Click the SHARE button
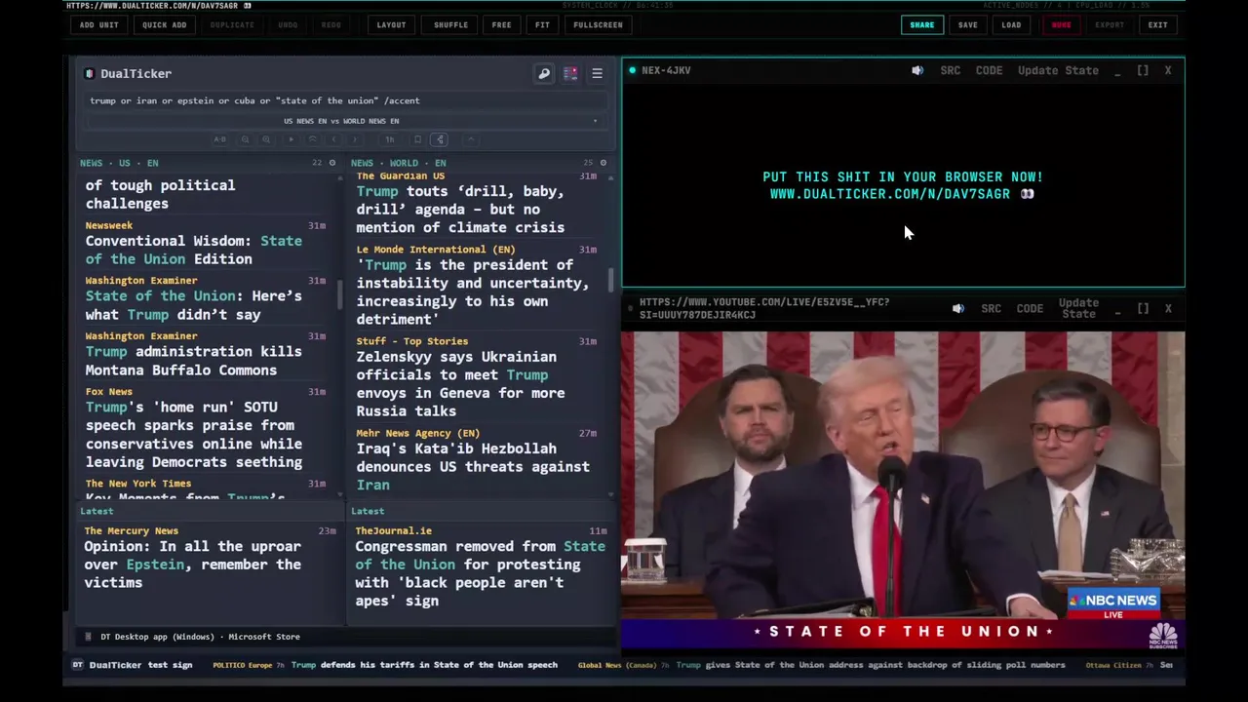The width and height of the screenshot is (1248, 702). click(921, 24)
